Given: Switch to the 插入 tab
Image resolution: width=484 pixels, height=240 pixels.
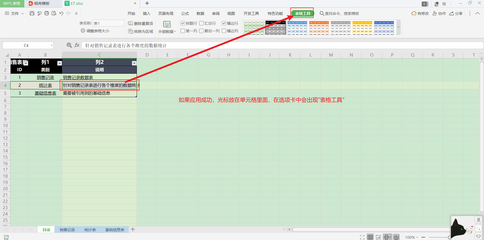Looking at the screenshot, I should (146, 13).
